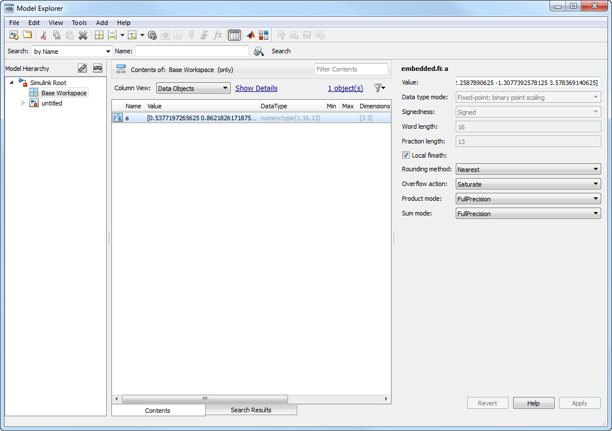Screen dimensions: 612x431
Task: Click the Help button
Action: [533, 403]
